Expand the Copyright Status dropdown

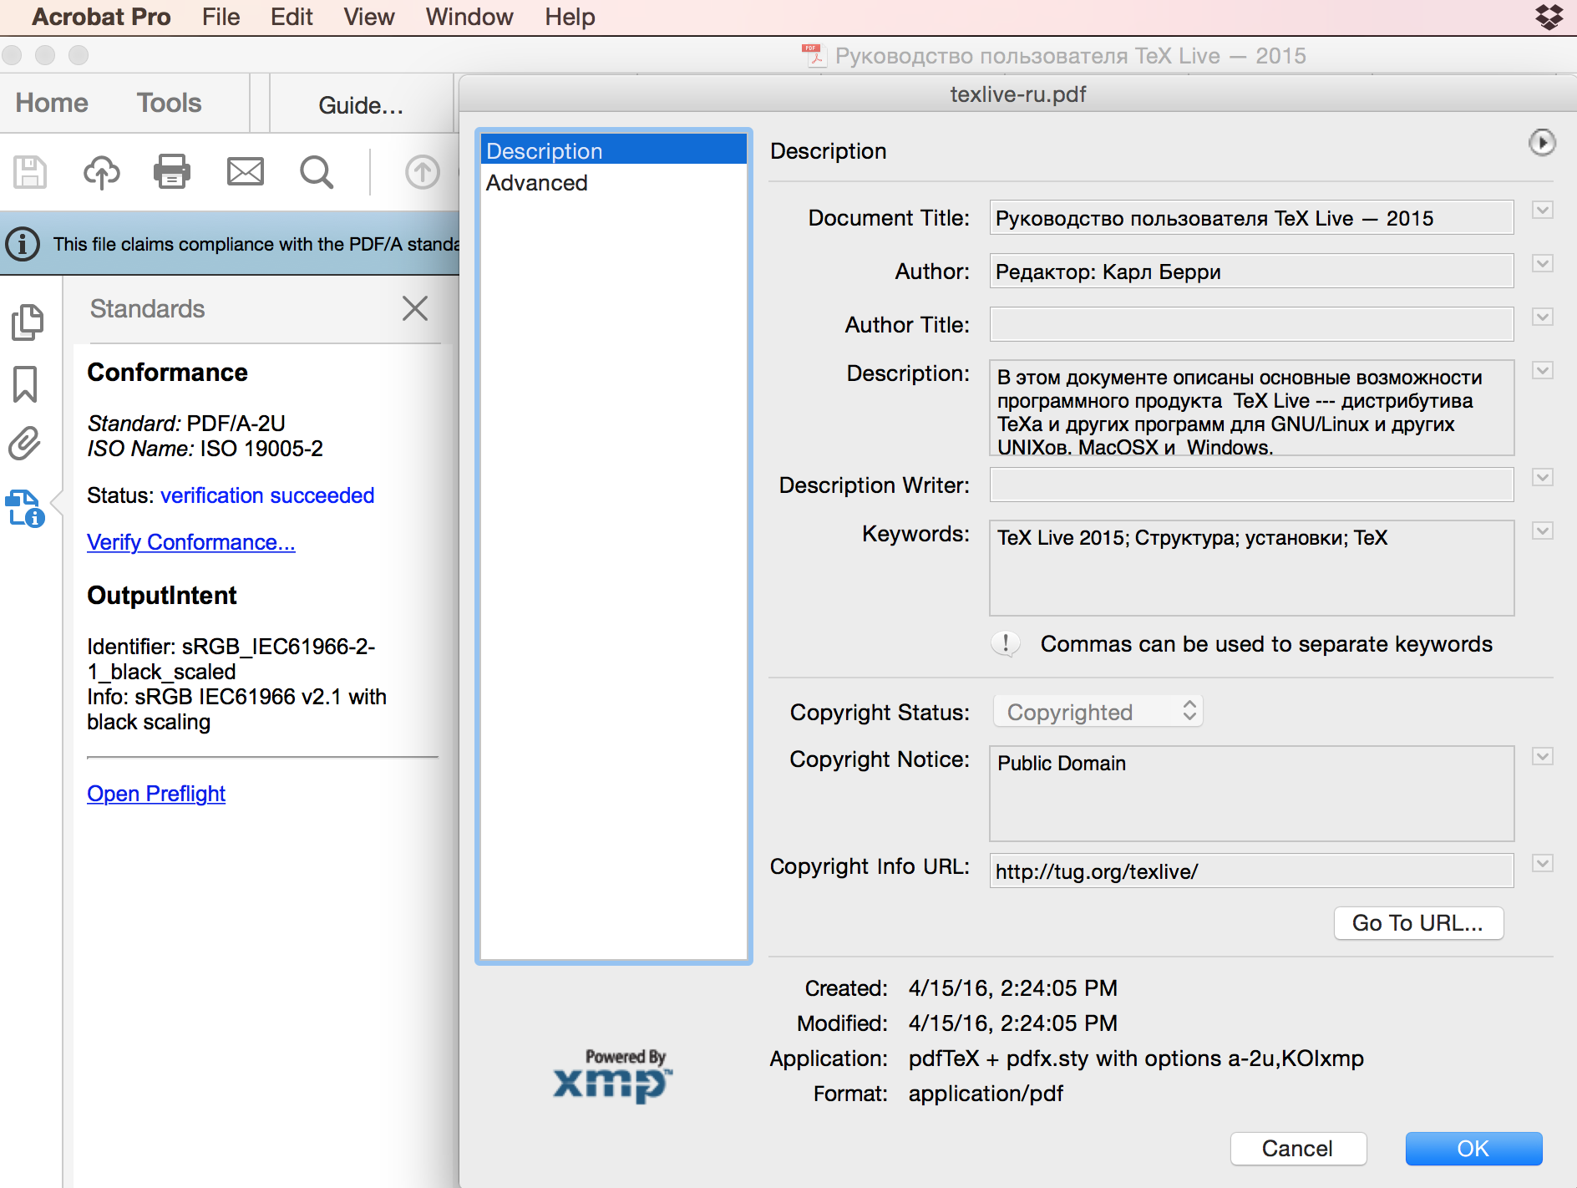click(x=1098, y=712)
